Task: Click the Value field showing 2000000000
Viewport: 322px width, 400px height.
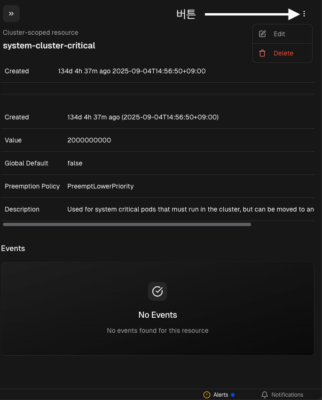Action: 89,140
